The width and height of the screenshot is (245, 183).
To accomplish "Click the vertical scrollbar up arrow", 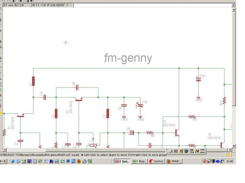I will [234, 10].
